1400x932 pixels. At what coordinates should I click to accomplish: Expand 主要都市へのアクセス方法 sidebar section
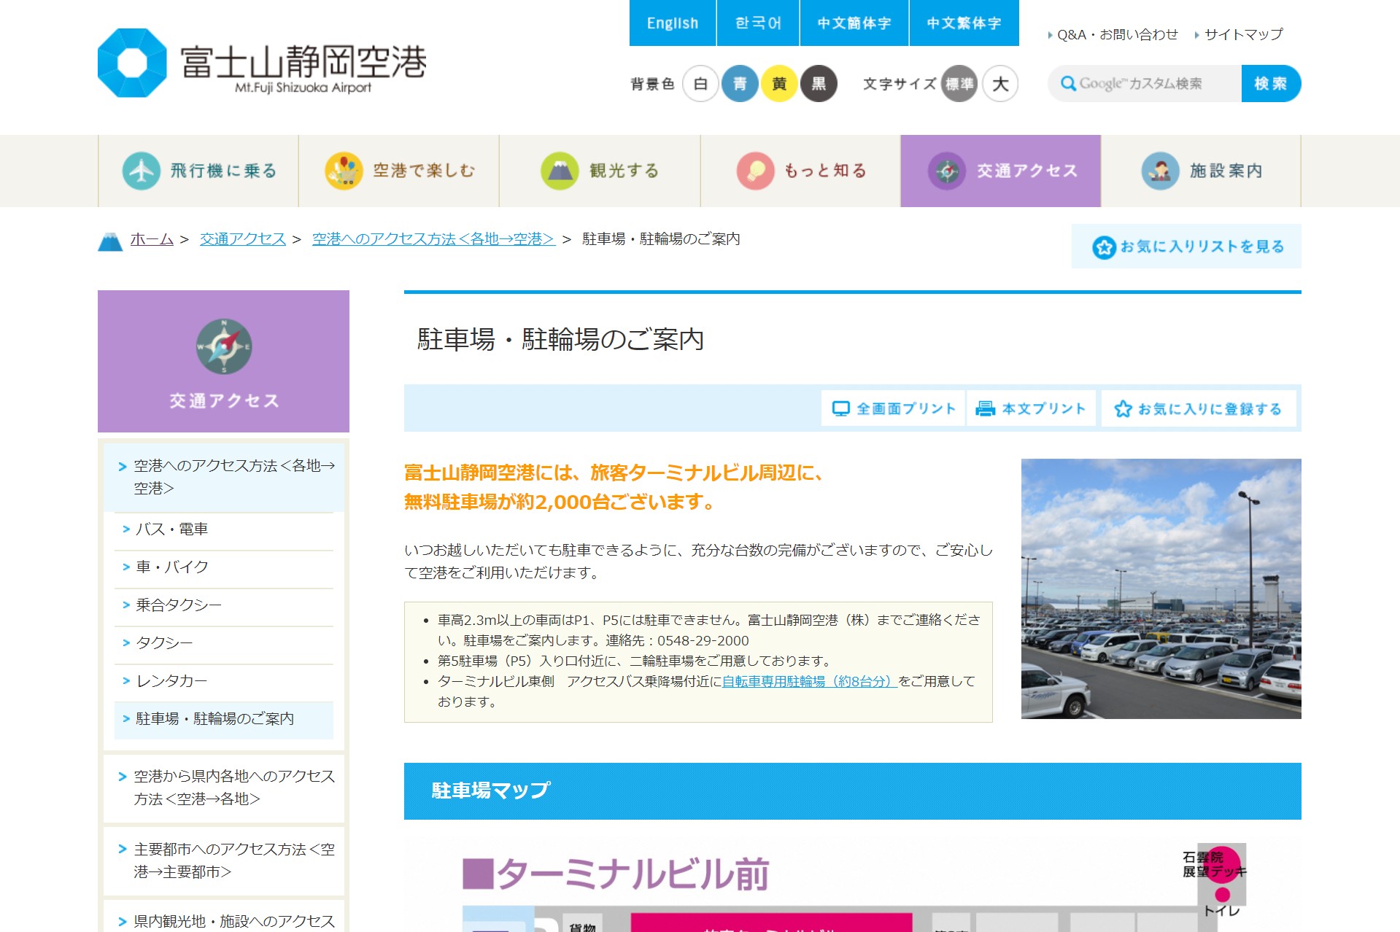(224, 861)
